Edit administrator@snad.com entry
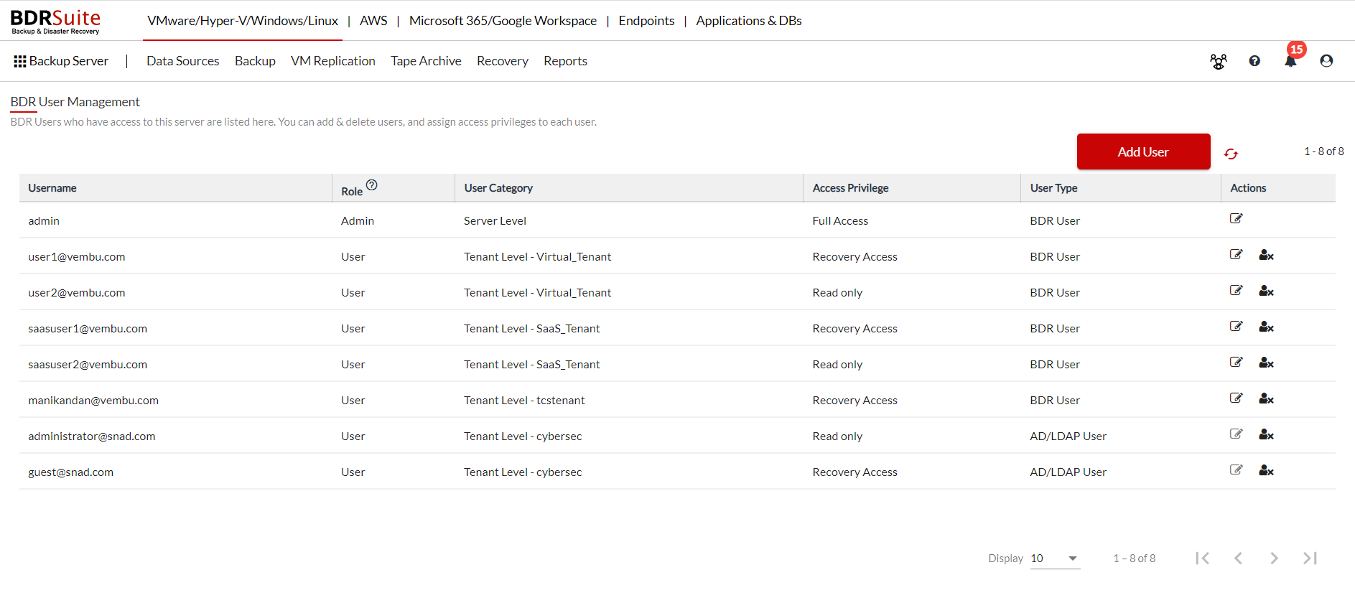The height and width of the screenshot is (593, 1355). point(1236,434)
